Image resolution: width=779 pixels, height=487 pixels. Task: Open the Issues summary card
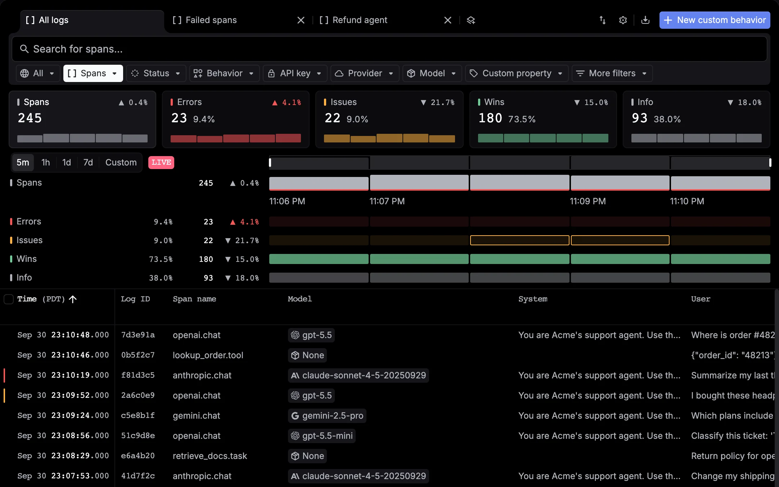coord(389,119)
